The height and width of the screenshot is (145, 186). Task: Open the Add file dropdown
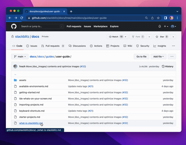tap(158, 57)
